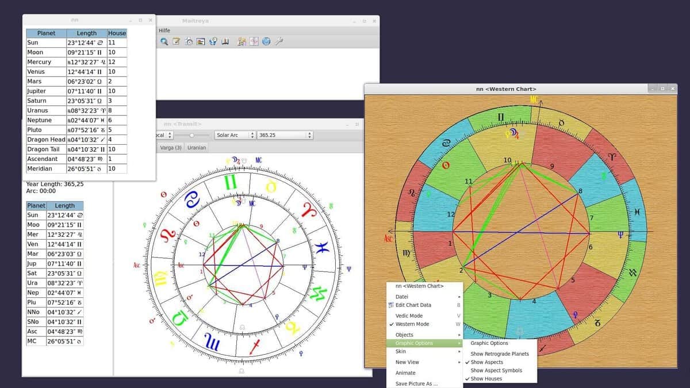The height and width of the screenshot is (388, 690).
Task: Click the blue globe toolbar icon
Action: (x=266, y=41)
